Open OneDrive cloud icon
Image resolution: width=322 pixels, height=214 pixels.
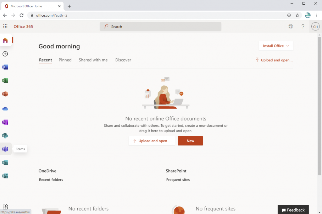pos(5,109)
